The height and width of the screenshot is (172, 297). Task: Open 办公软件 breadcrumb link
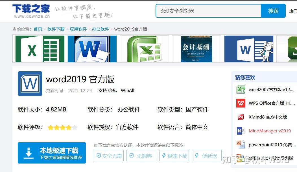pos(101,29)
